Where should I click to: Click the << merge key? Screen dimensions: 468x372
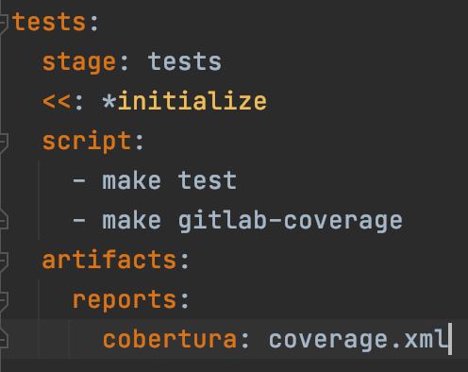[x=57, y=102]
